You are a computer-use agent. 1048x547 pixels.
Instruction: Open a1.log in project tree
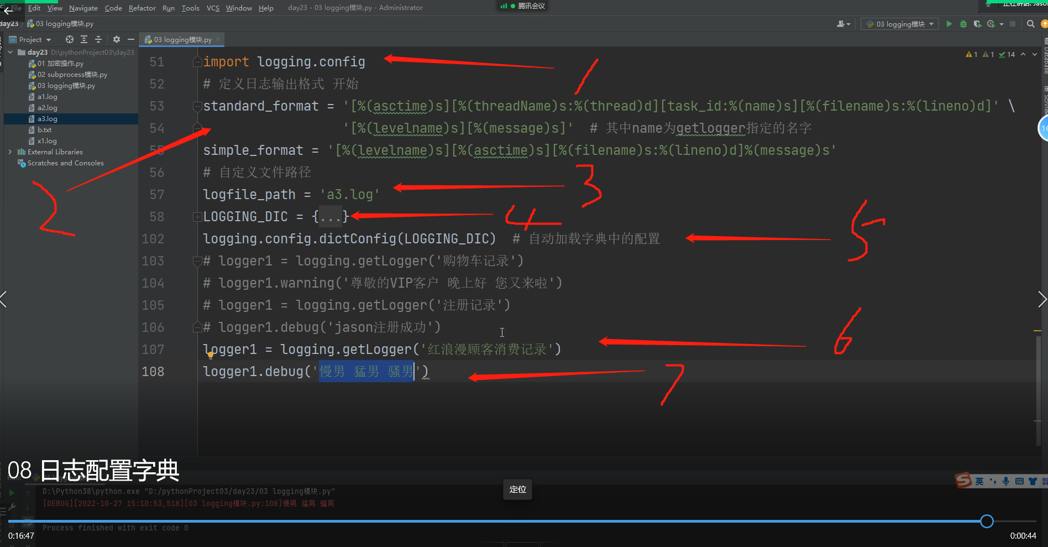tap(43, 97)
